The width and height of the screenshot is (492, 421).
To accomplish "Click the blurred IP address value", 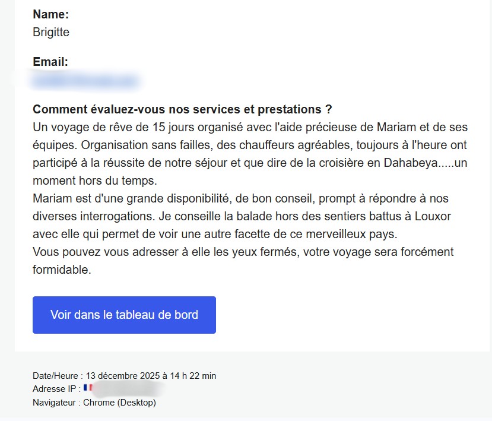I will click(128, 389).
